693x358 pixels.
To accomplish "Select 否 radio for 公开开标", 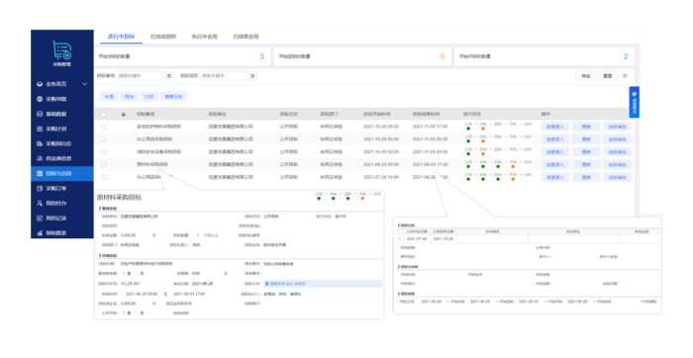I will 137,313.
